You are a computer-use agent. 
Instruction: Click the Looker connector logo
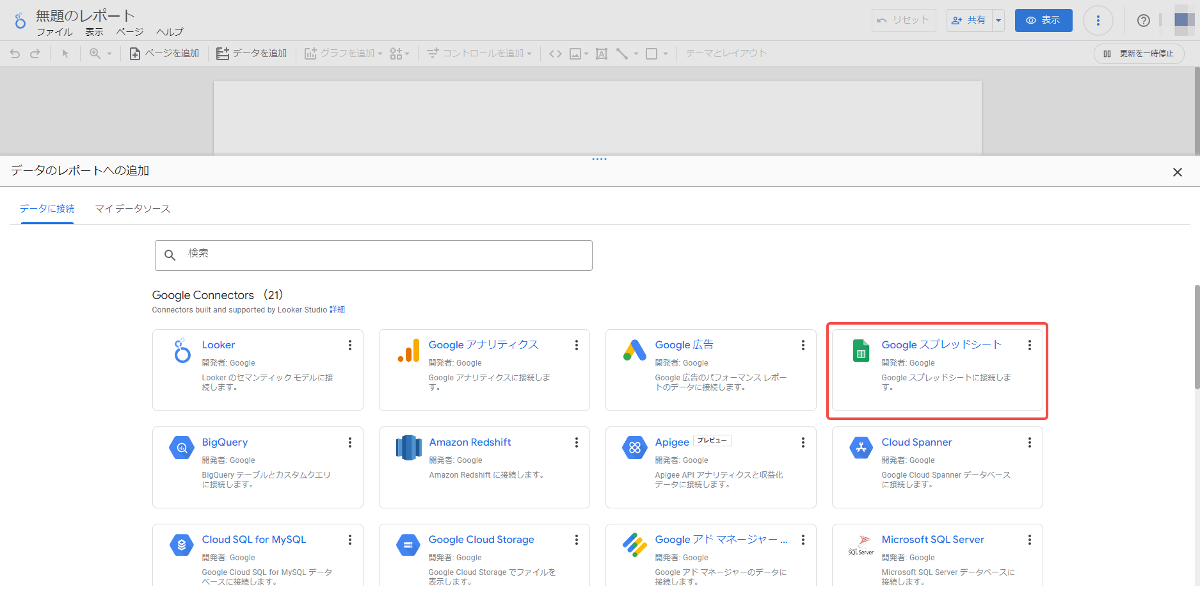(x=182, y=350)
